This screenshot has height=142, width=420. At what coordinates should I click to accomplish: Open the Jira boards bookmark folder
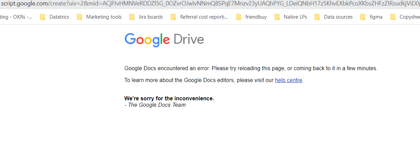(146, 17)
